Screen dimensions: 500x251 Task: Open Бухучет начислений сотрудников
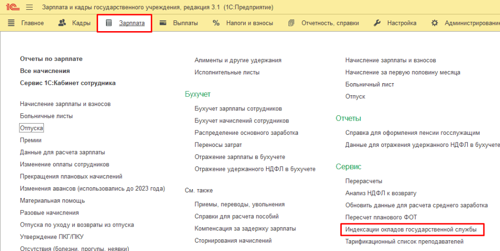coord(242,121)
